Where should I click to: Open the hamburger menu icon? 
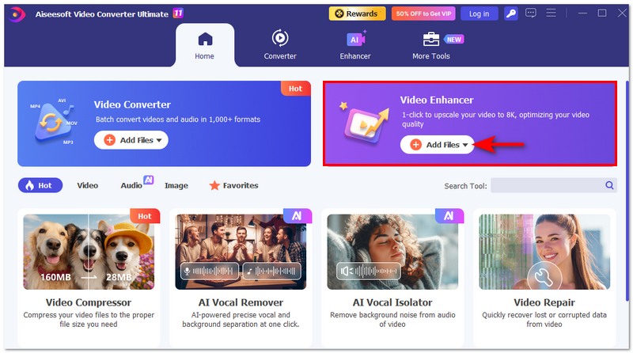tap(551, 13)
